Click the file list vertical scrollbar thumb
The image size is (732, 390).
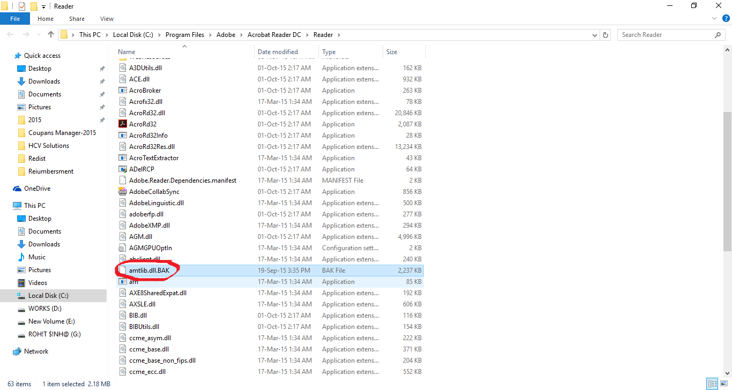[x=727, y=182]
